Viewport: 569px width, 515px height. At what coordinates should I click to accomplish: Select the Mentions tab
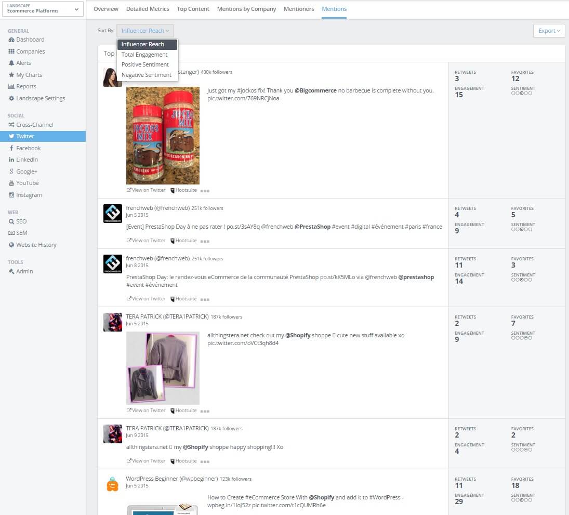334,9
